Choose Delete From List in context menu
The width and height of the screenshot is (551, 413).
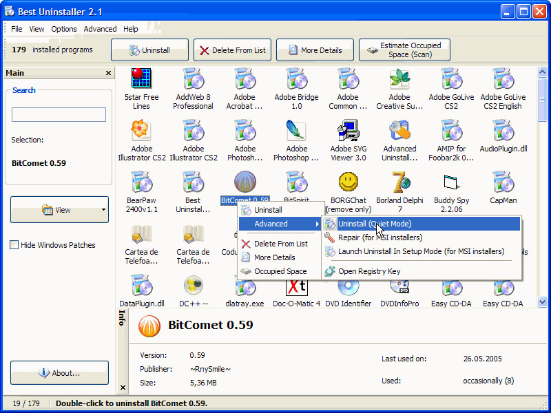click(280, 244)
